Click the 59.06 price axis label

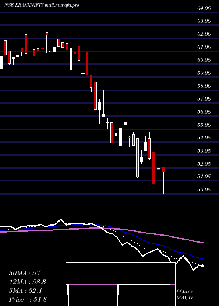coord(205,73)
